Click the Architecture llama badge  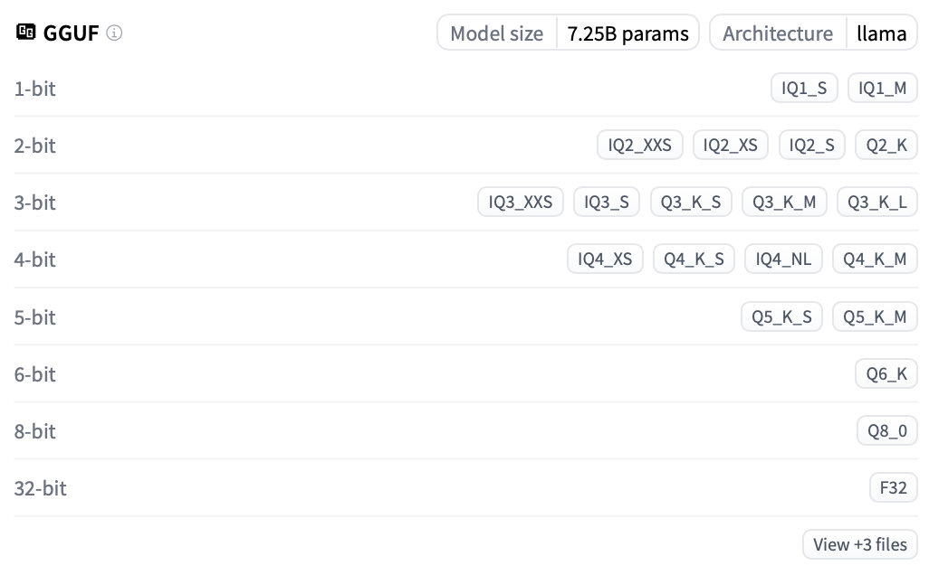[x=813, y=33]
